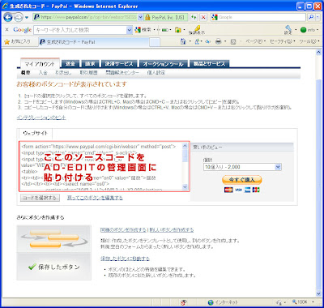Viewport: 324px width, 308px height.
Task: Open the 10個入り - 2,000 quantity dropdown
Action: click(x=242, y=167)
